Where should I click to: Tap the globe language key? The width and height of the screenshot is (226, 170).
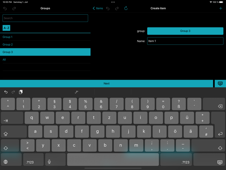tap(11, 159)
